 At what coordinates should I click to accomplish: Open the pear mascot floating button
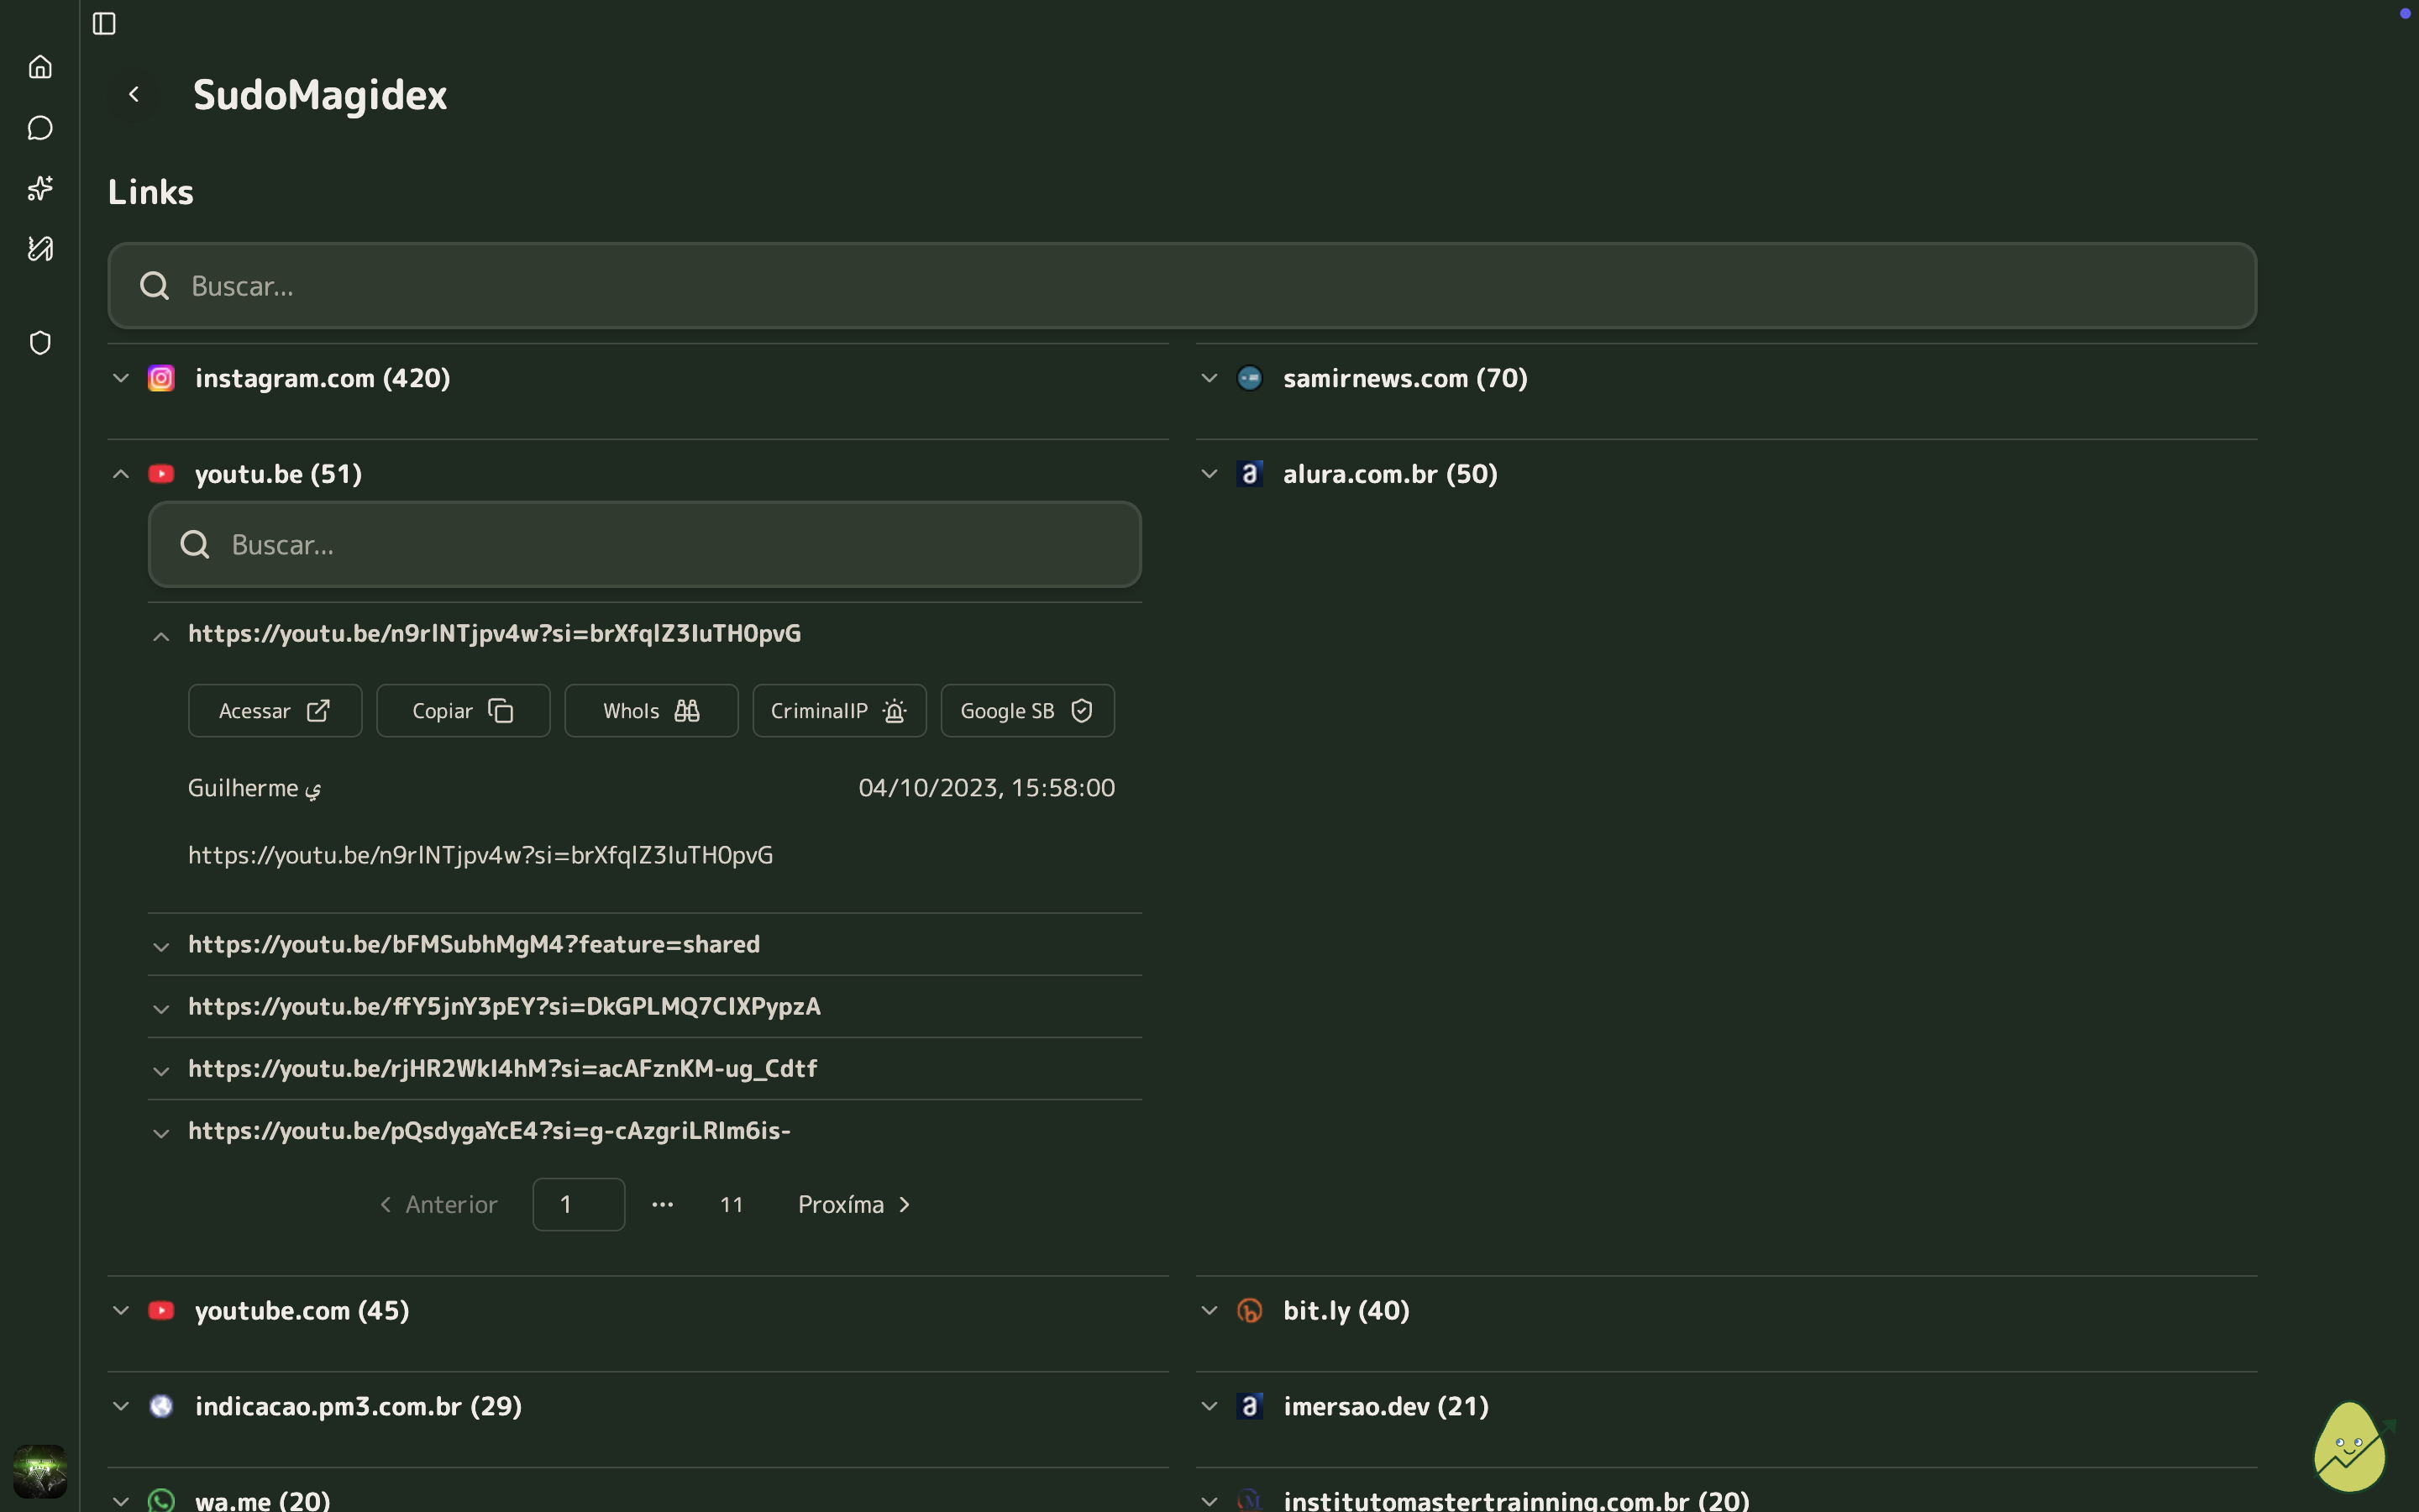coord(2350,1447)
